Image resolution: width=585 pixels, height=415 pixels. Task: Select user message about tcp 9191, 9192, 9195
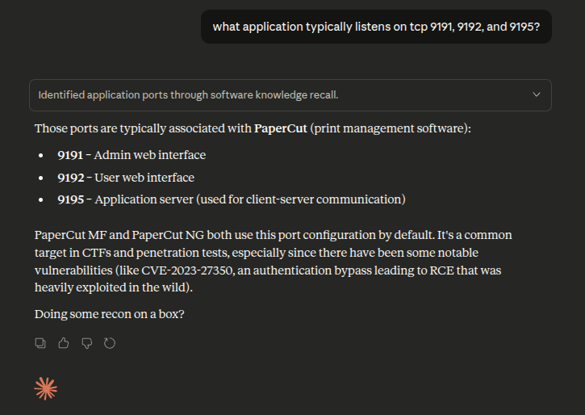376,27
